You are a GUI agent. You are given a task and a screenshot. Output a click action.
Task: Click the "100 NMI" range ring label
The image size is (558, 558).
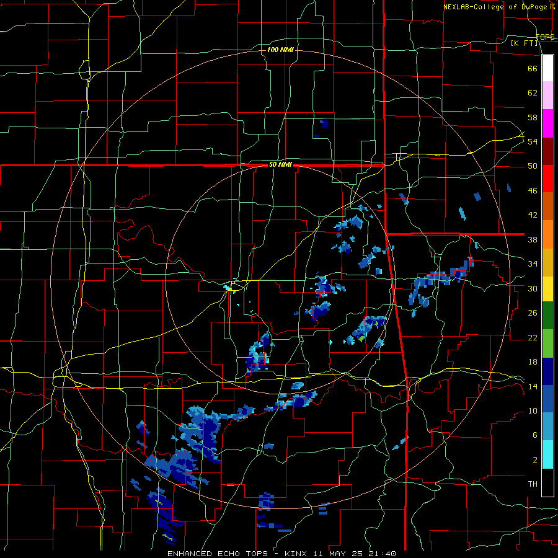coord(280,50)
